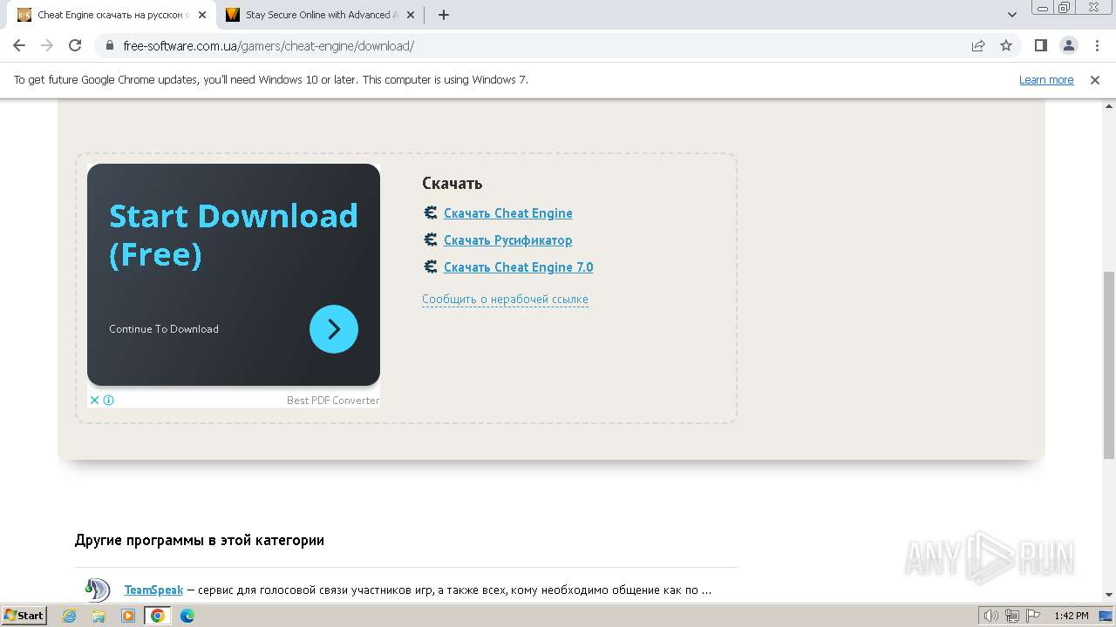This screenshot has width=1116, height=627.
Task: Reload the current page
Action: (x=75, y=45)
